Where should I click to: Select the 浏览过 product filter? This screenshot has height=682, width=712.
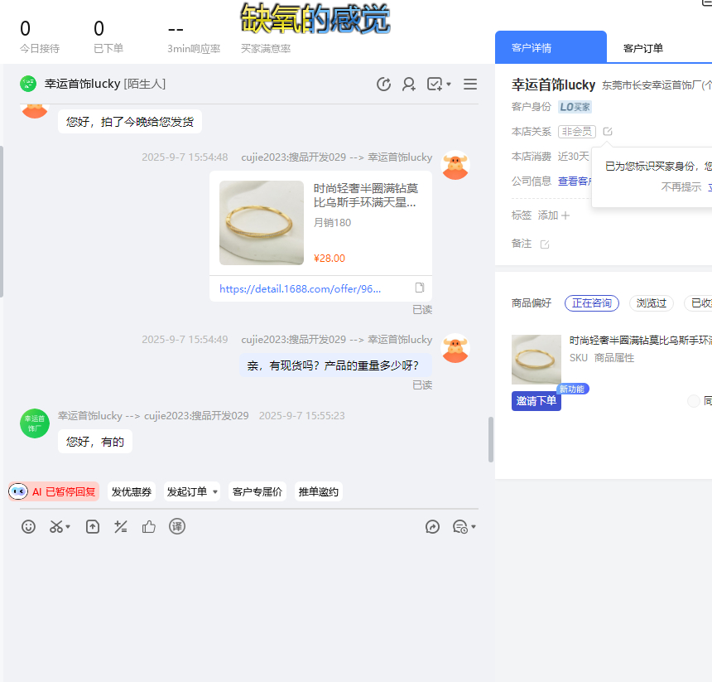coord(651,303)
